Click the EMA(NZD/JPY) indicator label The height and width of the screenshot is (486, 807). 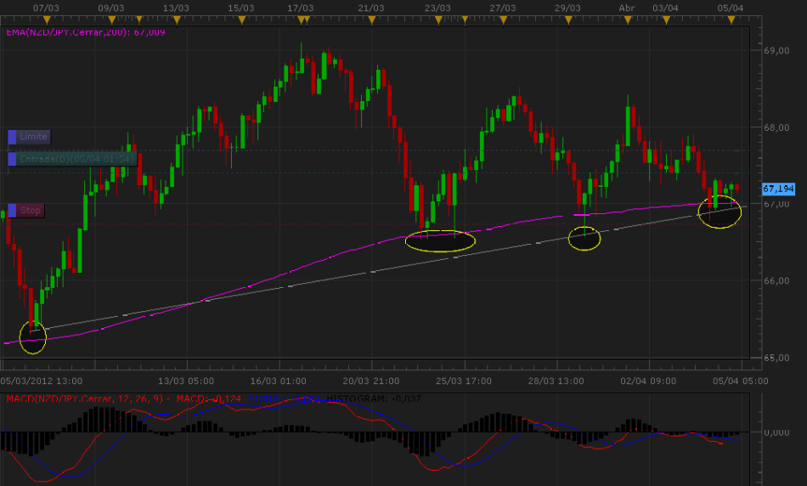coord(85,32)
